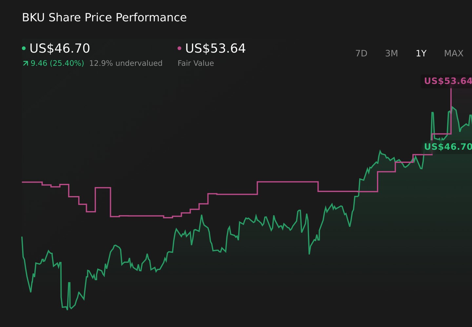
Task: Click the pink fair value raised plateau in mid-chart
Action: click(287, 182)
